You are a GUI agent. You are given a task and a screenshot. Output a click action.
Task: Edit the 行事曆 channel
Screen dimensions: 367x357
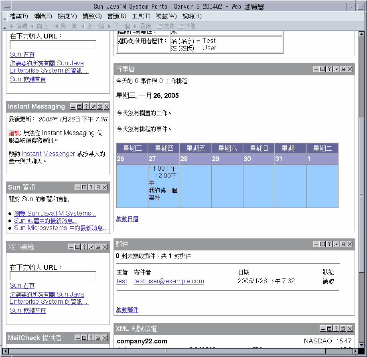click(337, 69)
